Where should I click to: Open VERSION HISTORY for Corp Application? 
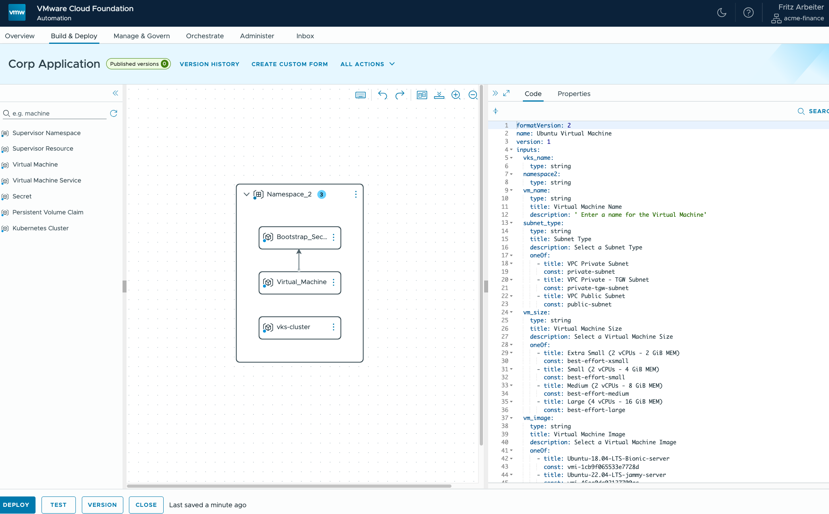tap(209, 64)
